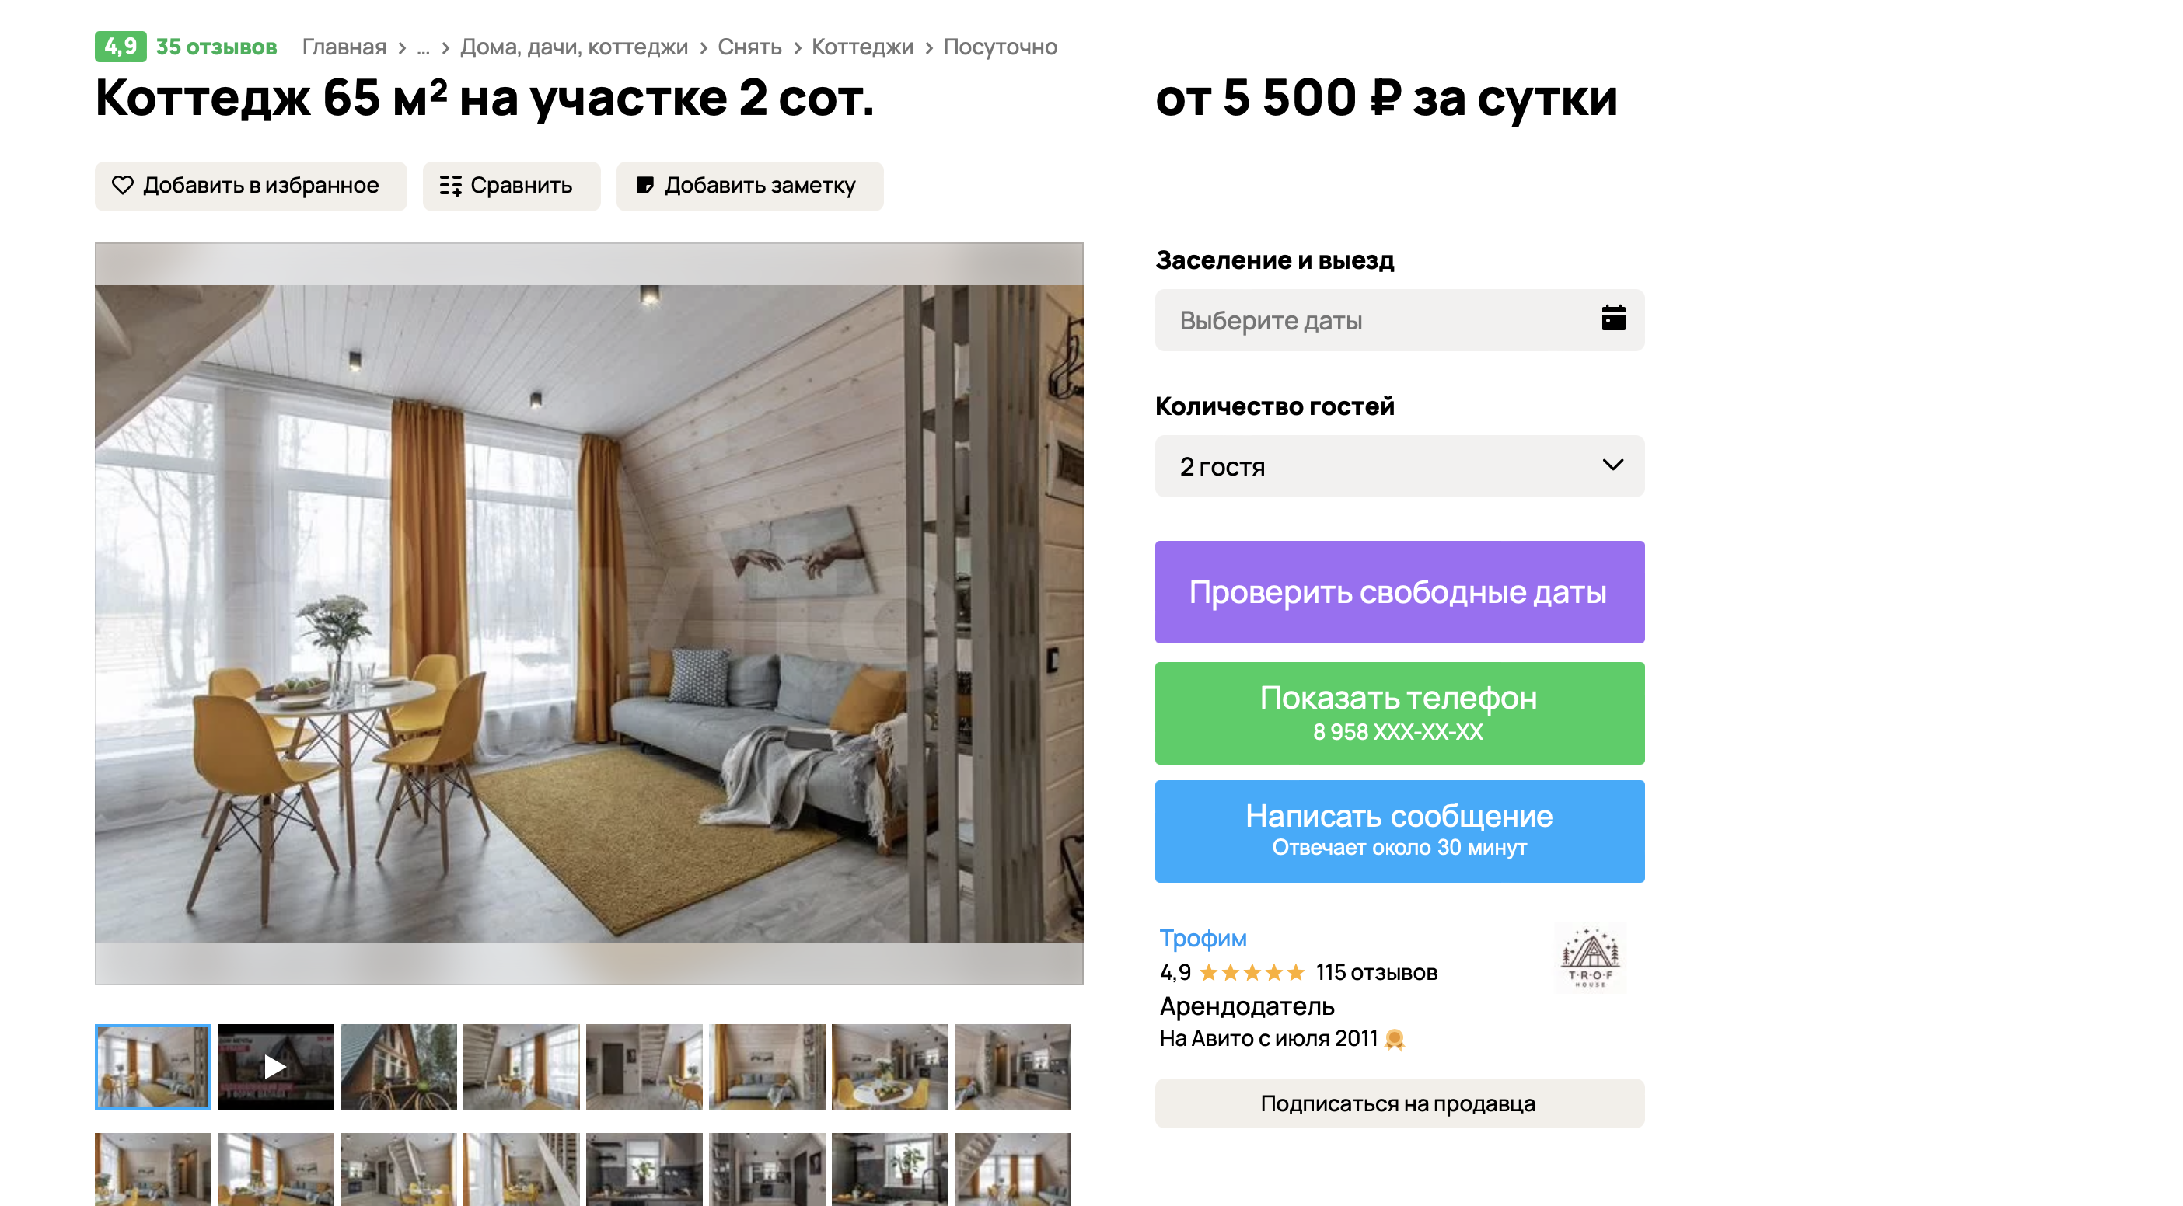2183x1206 pixels.
Task: Click the T·R·O·F House seller logo
Action: (1591, 958)
